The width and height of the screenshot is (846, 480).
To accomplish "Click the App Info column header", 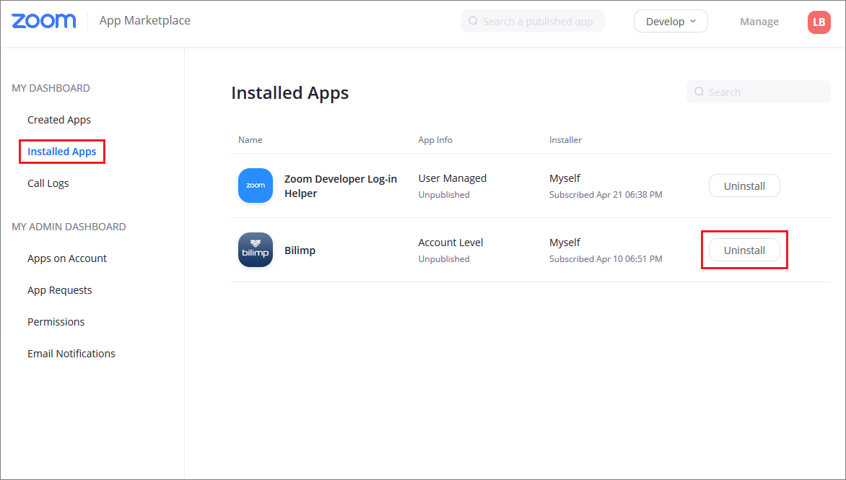I will pyautogui.click(x=435, y=140).
